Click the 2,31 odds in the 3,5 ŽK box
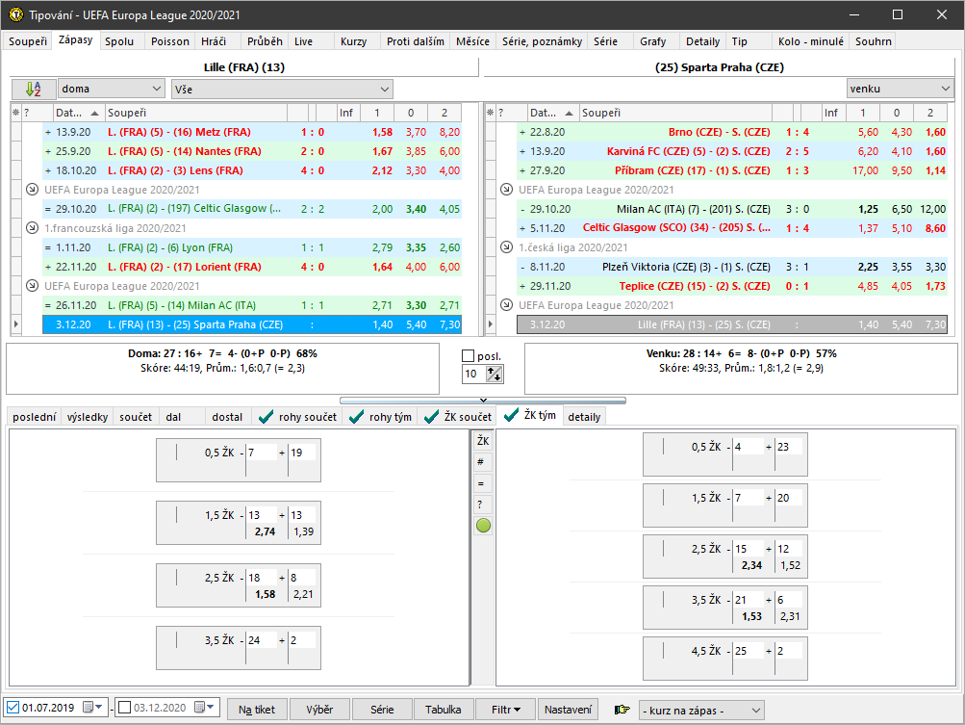 pos(790,616)
